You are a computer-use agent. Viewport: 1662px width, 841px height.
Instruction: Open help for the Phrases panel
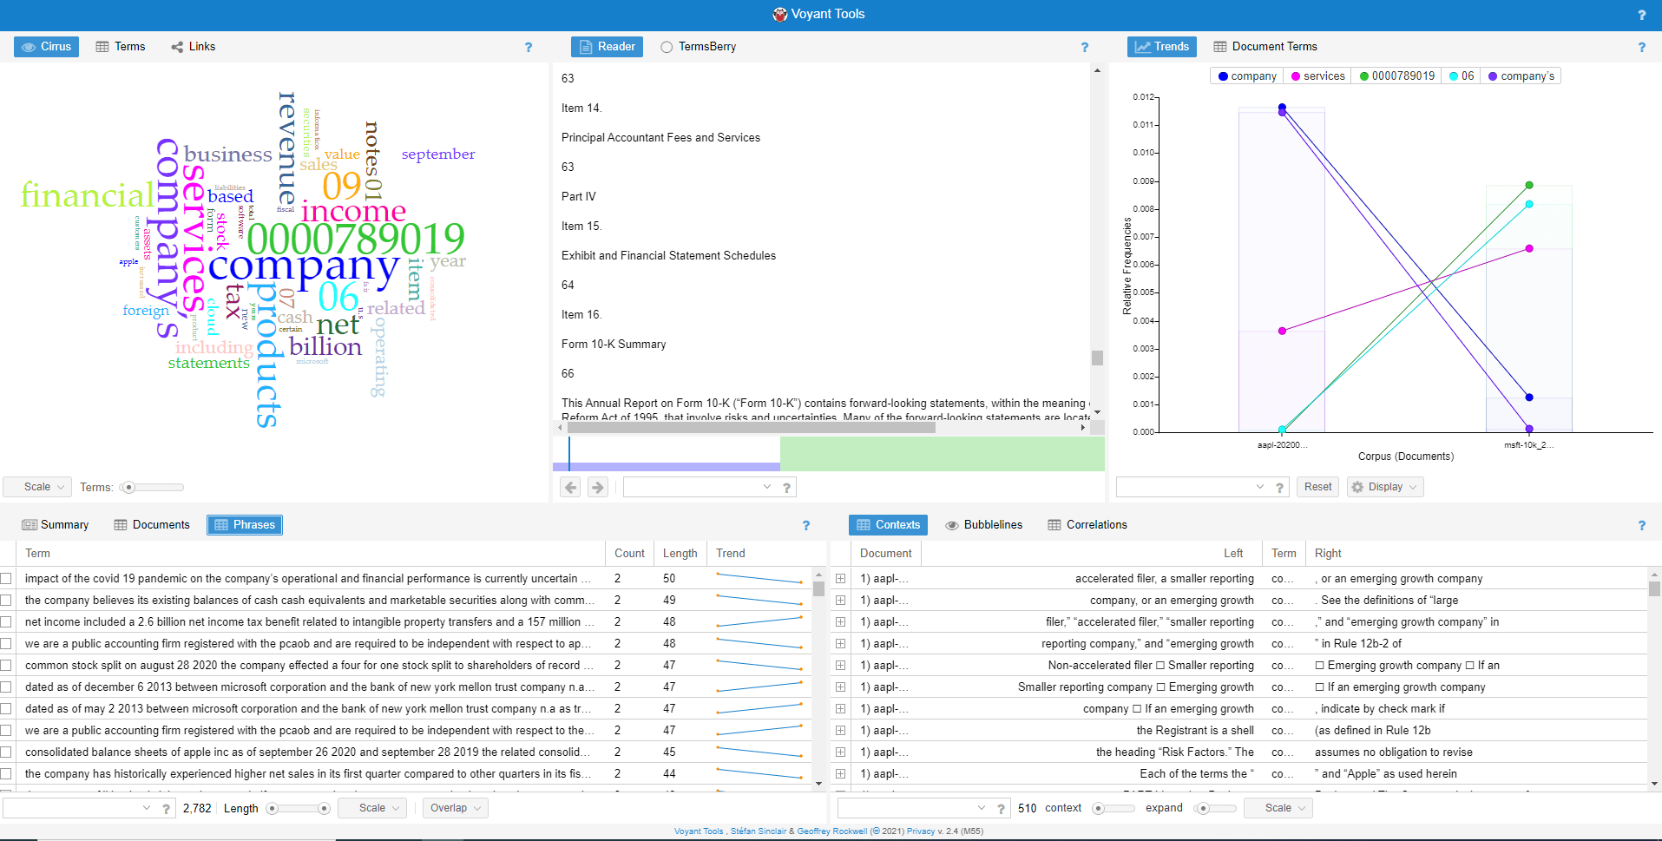click(x=806, y=525)
